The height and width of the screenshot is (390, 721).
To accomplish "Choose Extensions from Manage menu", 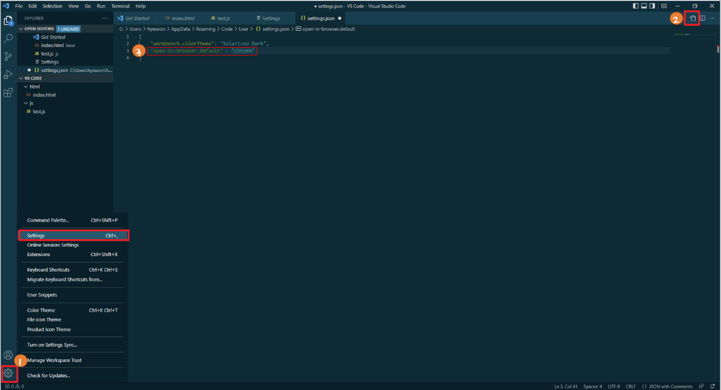I will coord(73,255).
